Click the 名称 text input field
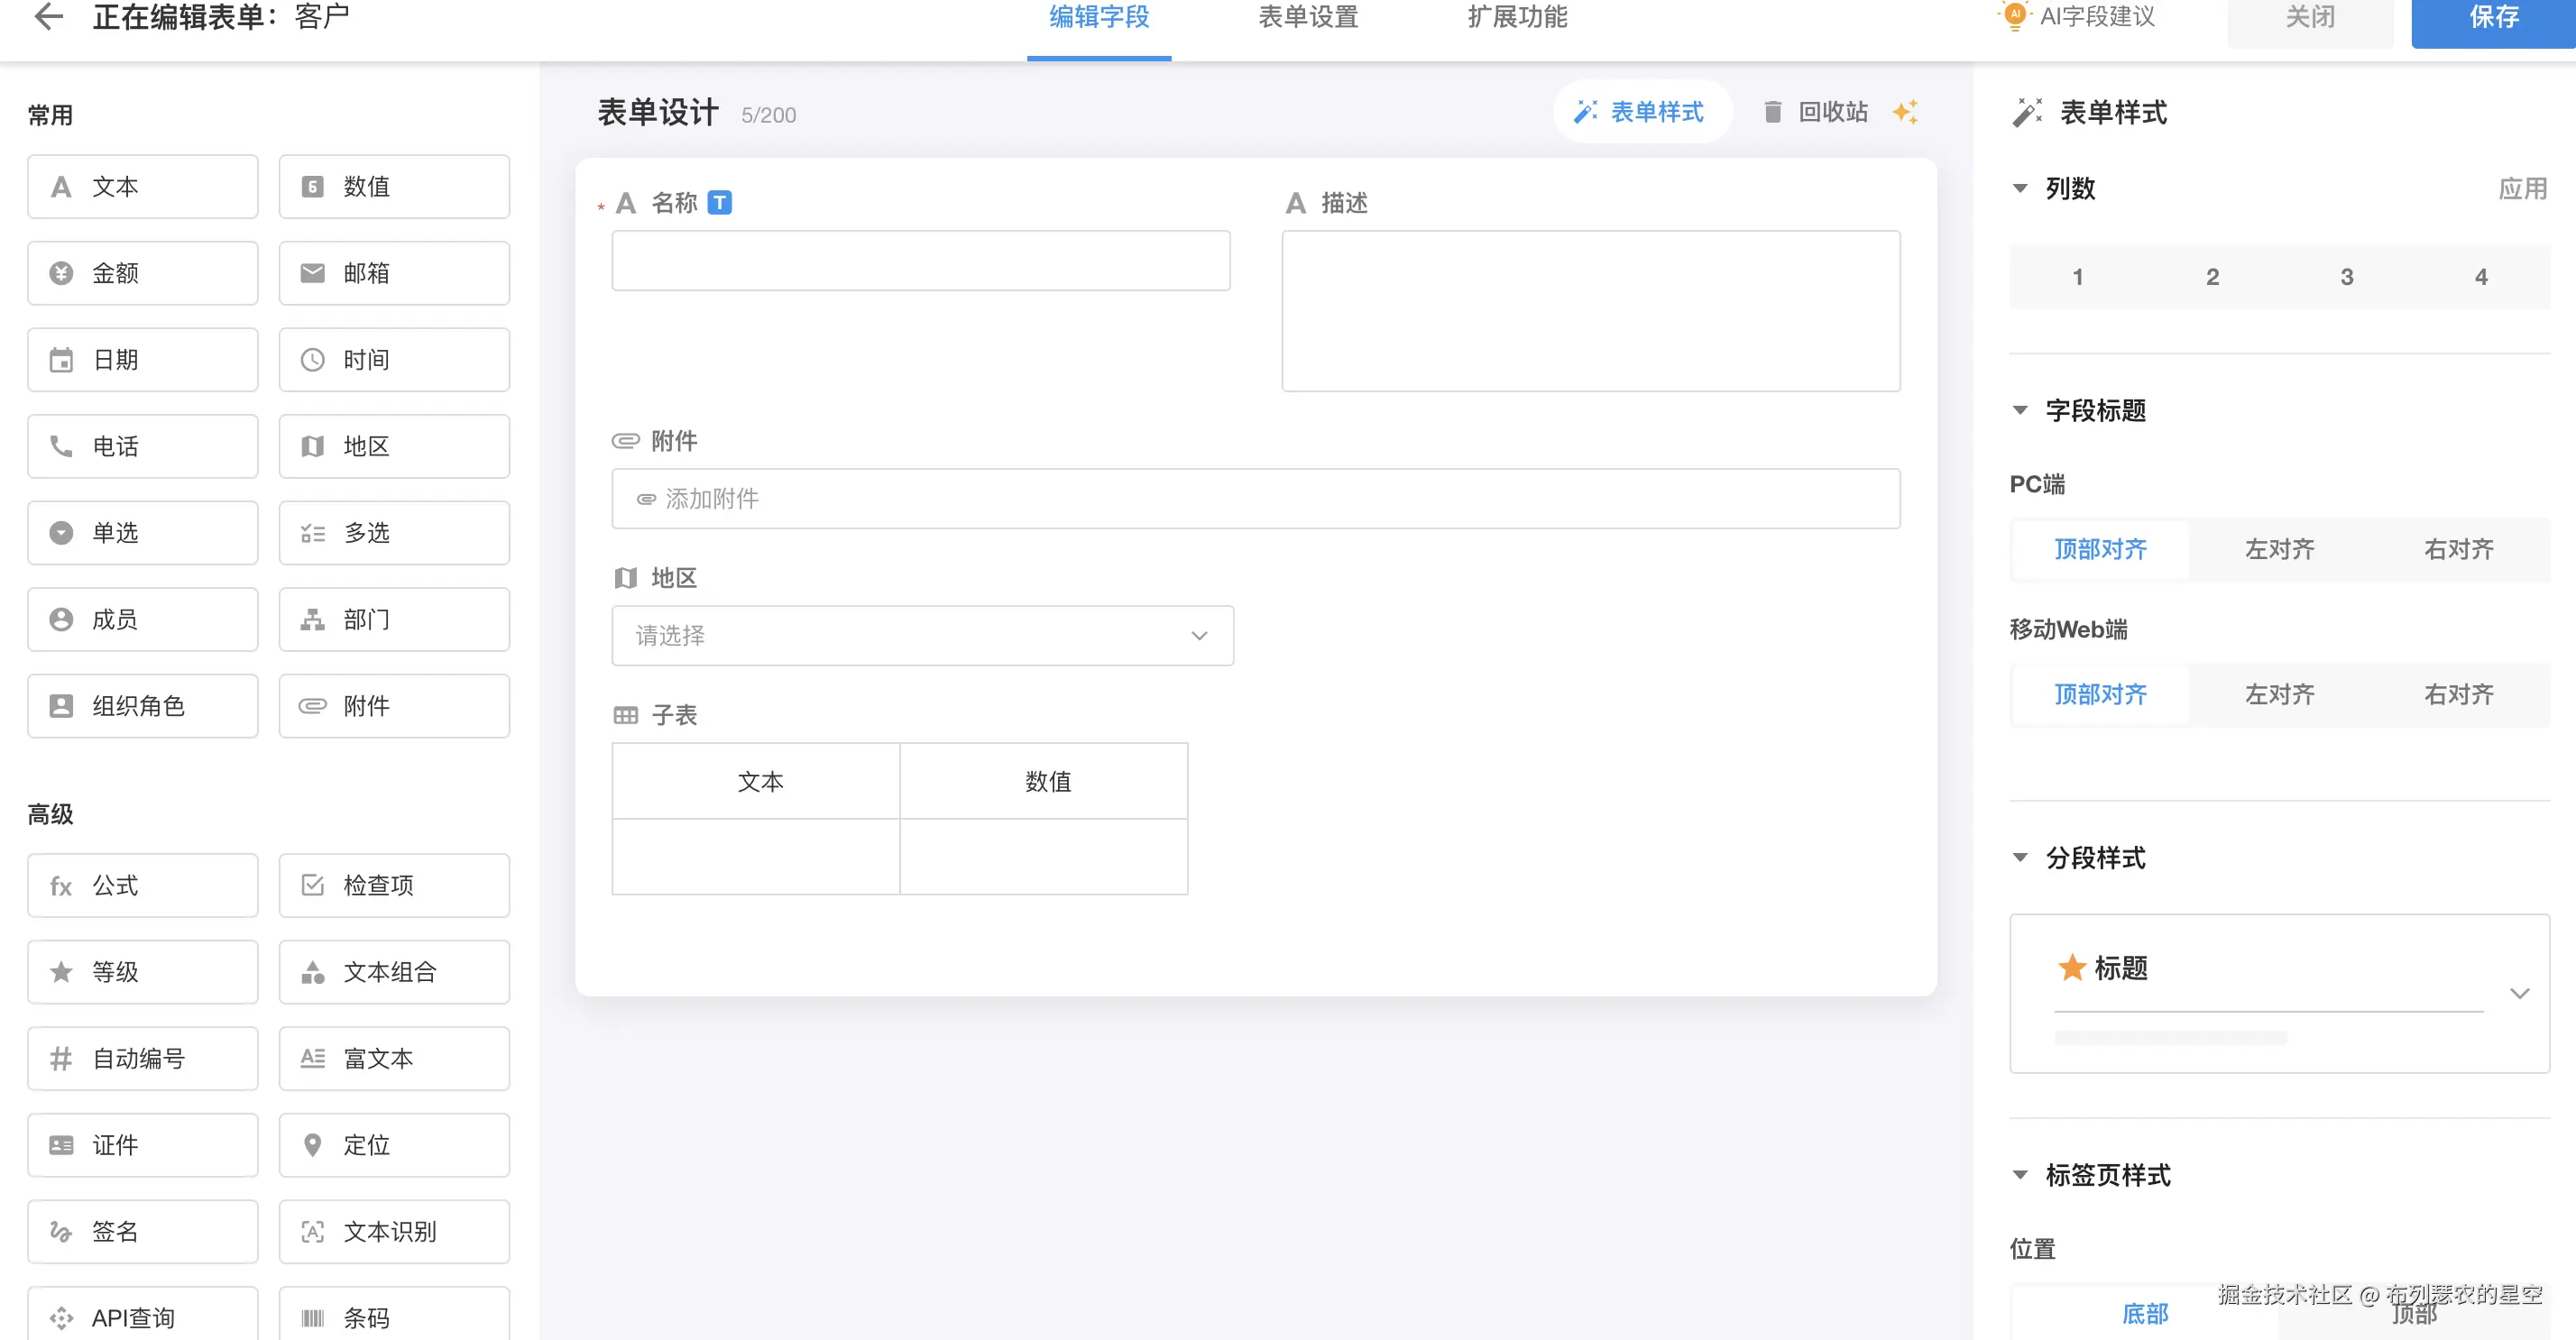The width and height of the screenshot is (2576, 1340). tap(920, 261)
